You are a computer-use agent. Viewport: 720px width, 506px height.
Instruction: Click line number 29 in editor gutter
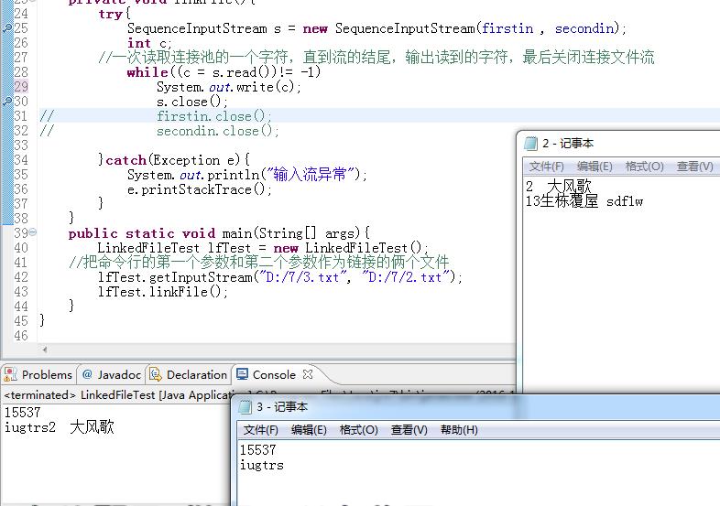21,87
